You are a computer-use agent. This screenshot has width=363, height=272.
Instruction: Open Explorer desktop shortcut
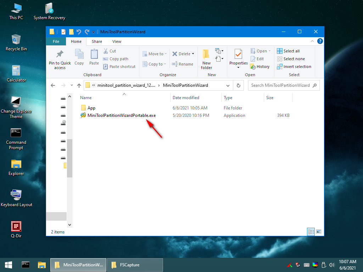(x=16, y=168)
